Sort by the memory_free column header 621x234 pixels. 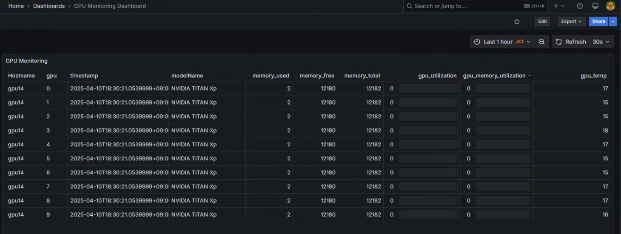tap(317, 76)
